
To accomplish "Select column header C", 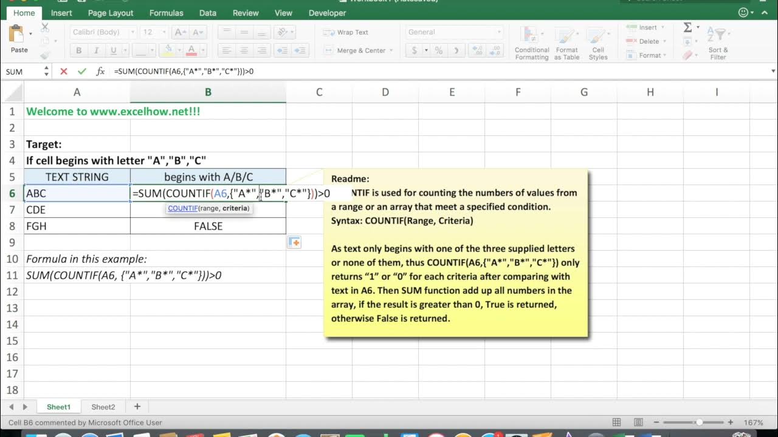I will pos(319,92).
